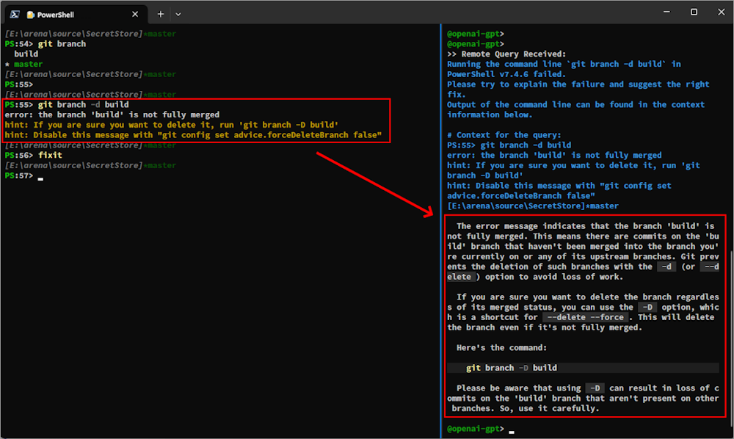Click the yellow 'git branch' command on line 54
The image size is (734, 439).
click(63, 43)
